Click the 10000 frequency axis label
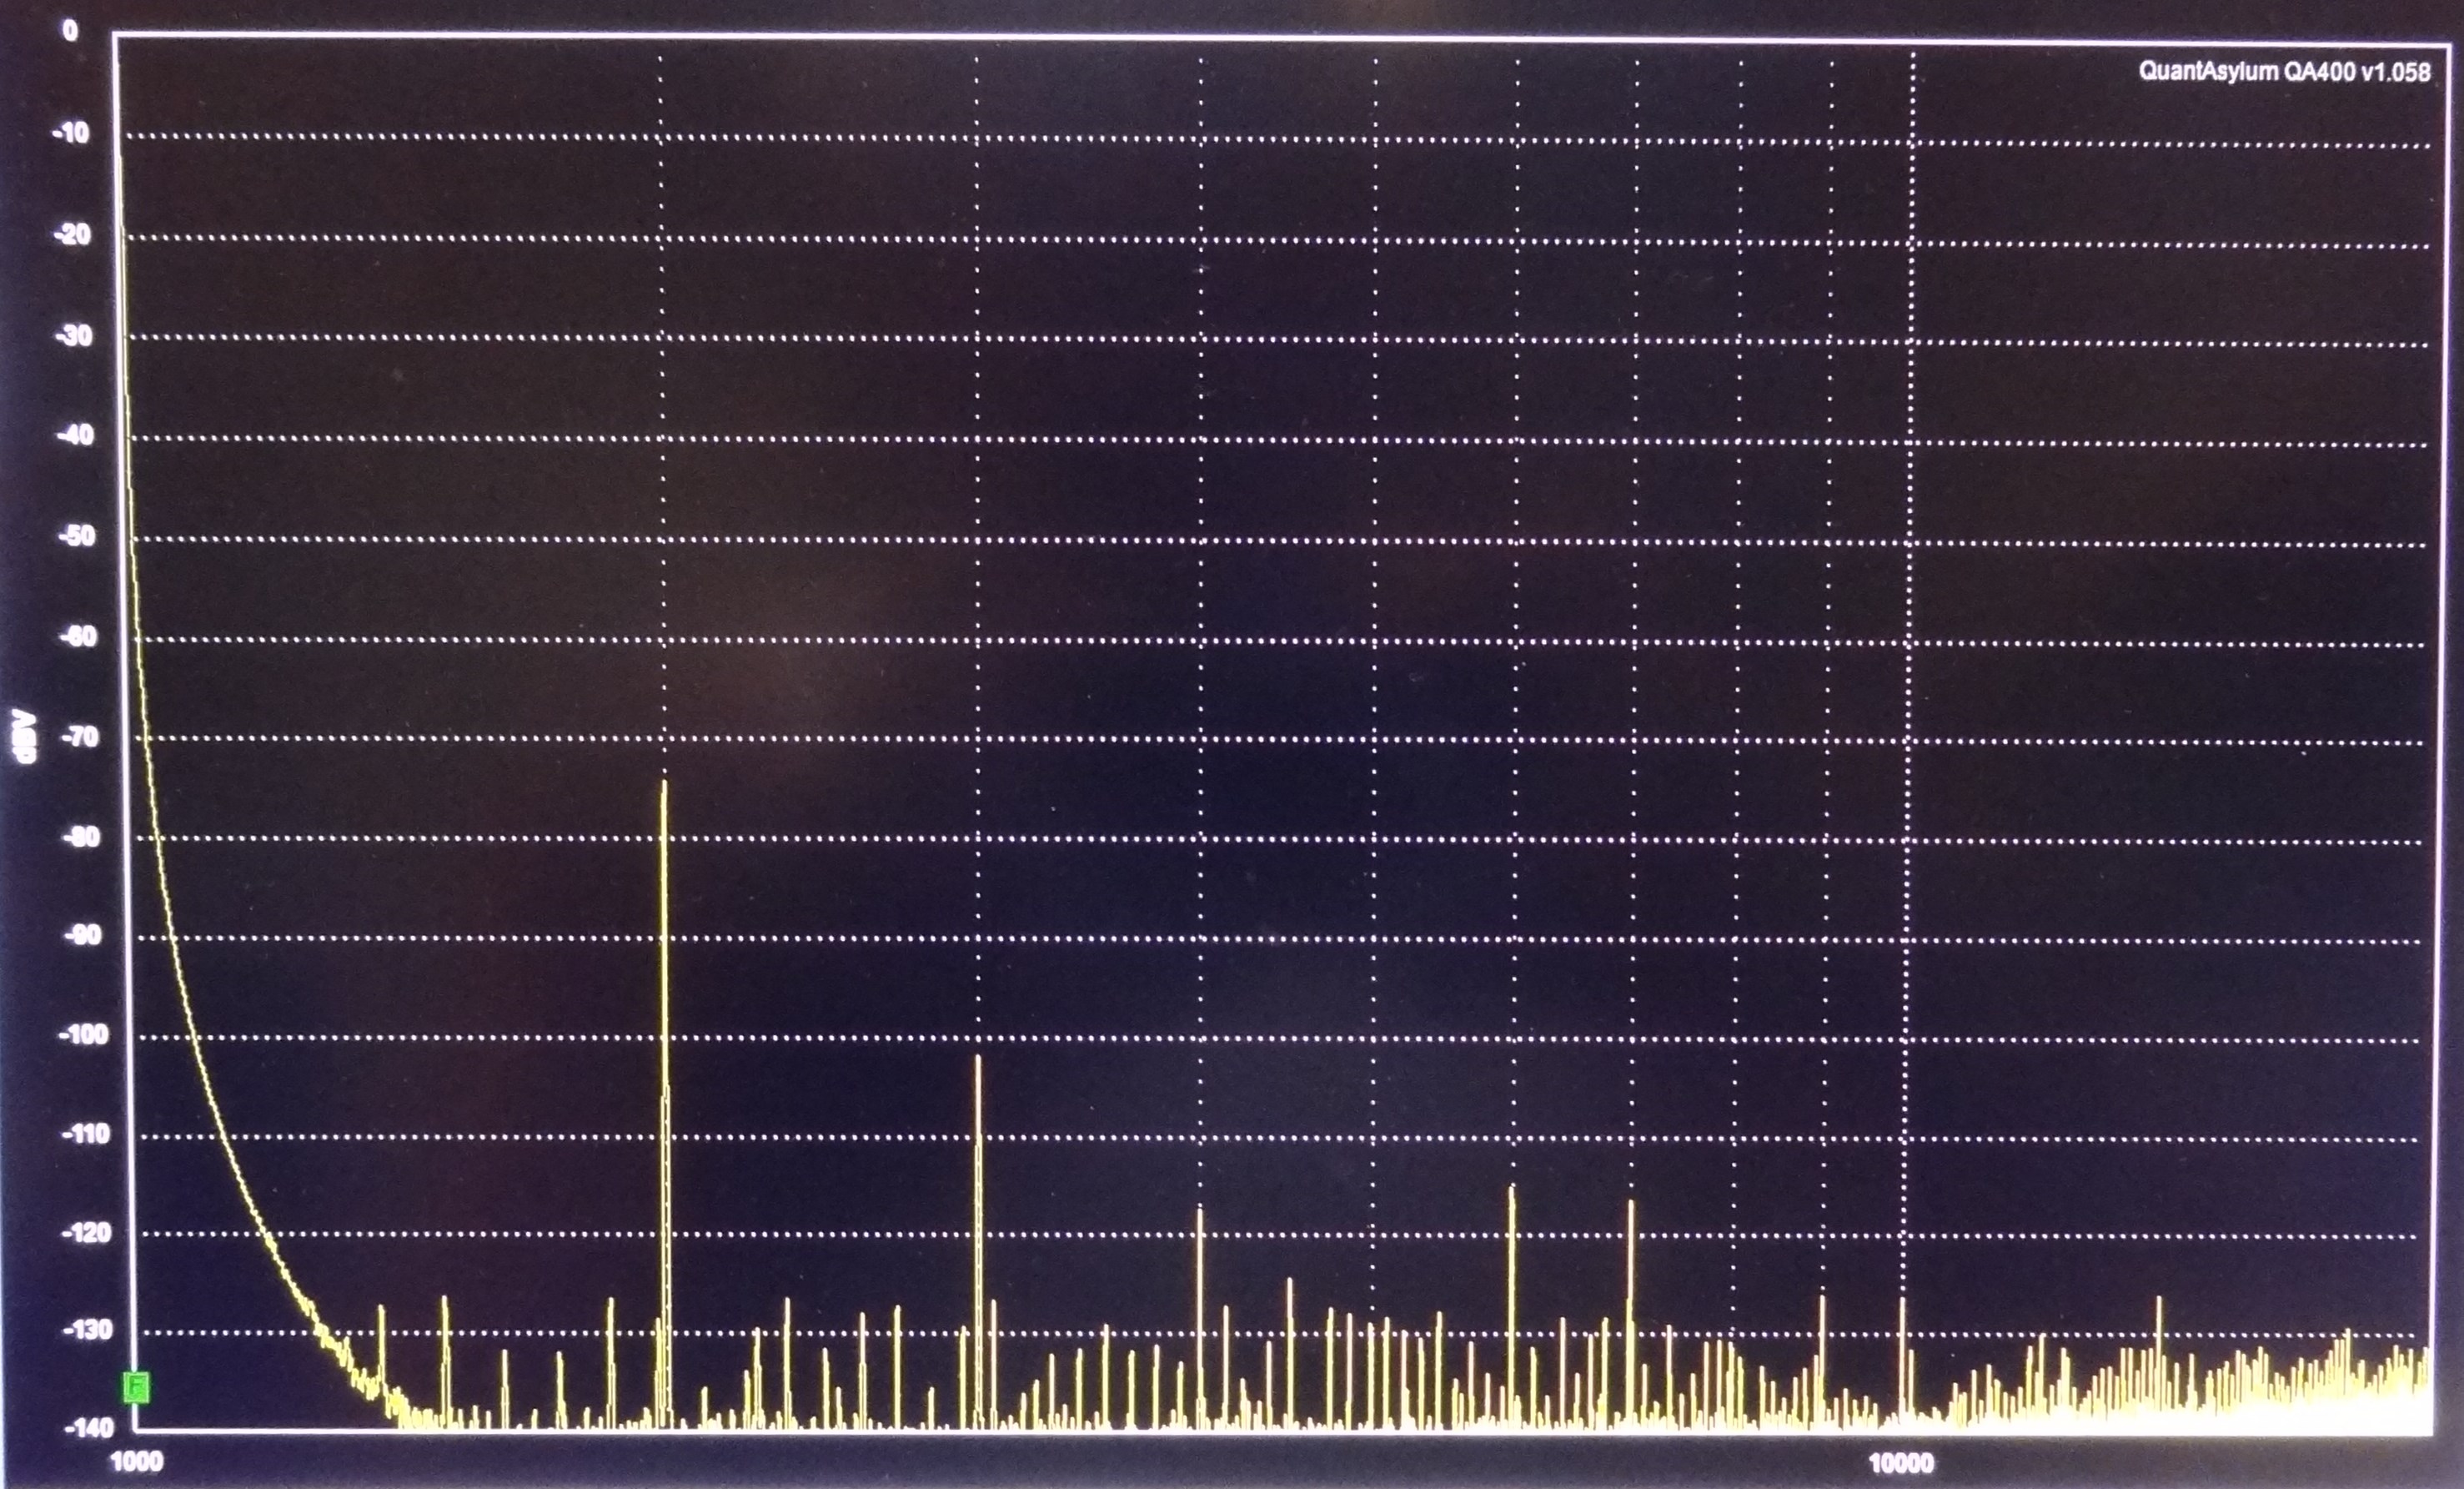Image resolution: width=2464 pixels, height=1489 pixels. coord(1901,1464)
